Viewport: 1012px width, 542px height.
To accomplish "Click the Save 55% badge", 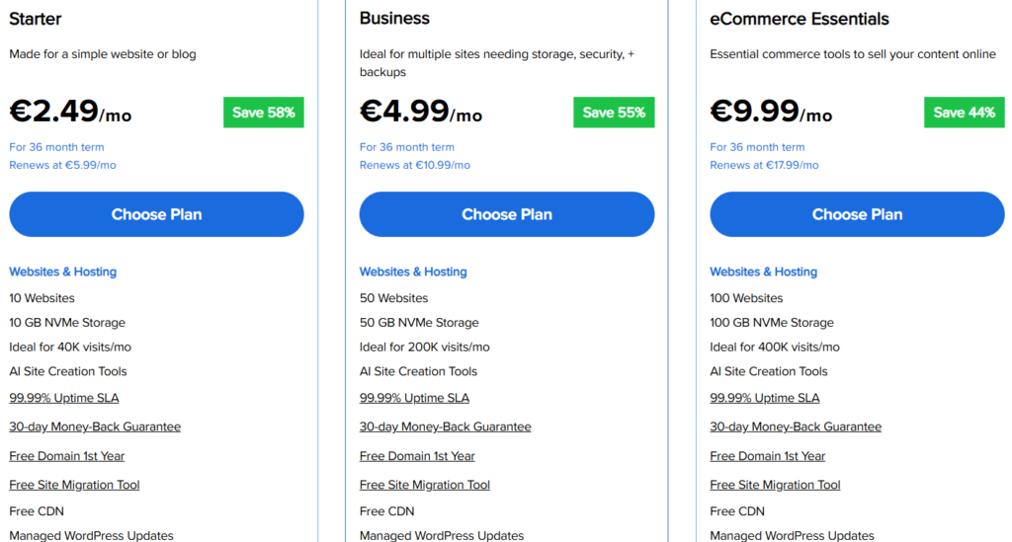I will (614, 113).
